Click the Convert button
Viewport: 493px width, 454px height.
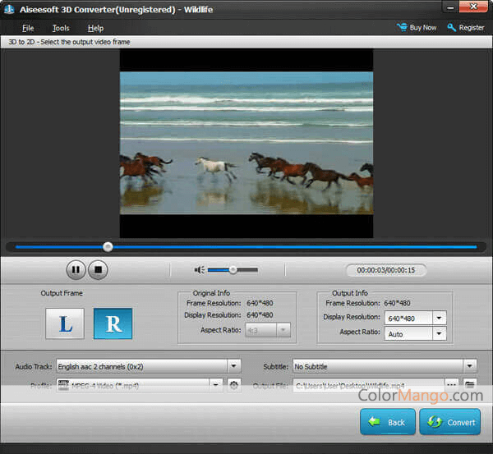pos(449,422)
